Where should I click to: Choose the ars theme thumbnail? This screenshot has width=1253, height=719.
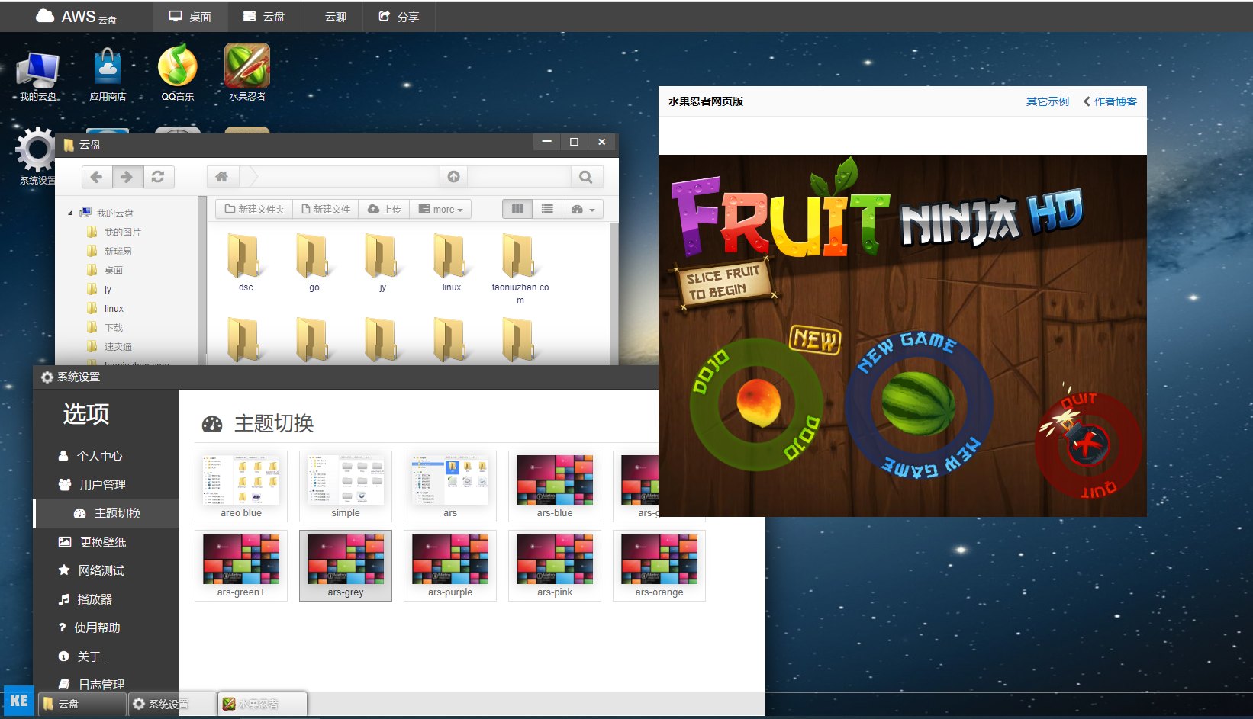[450, 486]
